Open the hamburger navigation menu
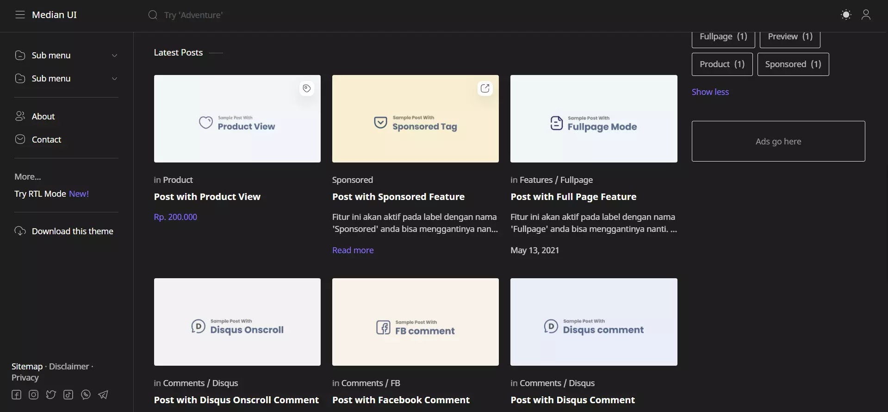Viewport: 888px width, 412px height. click(x=20, y=15)
